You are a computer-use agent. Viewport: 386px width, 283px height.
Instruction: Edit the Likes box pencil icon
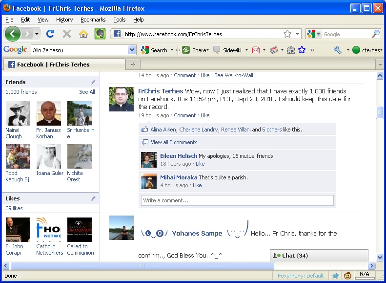click(x=93, y=198)
